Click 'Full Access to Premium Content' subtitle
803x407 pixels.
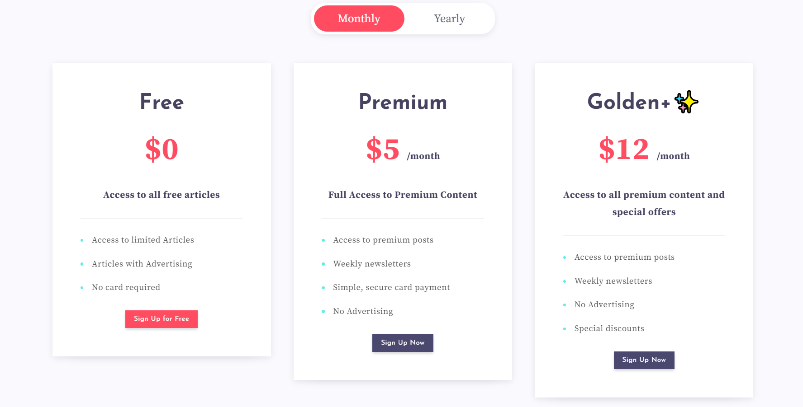(403, 195)
